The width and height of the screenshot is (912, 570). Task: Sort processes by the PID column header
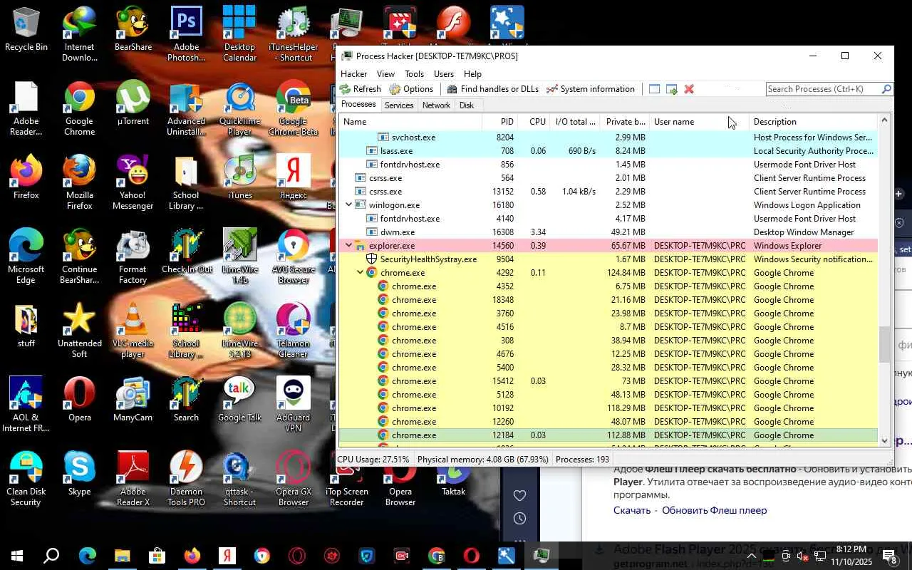(x=500, y=122)
